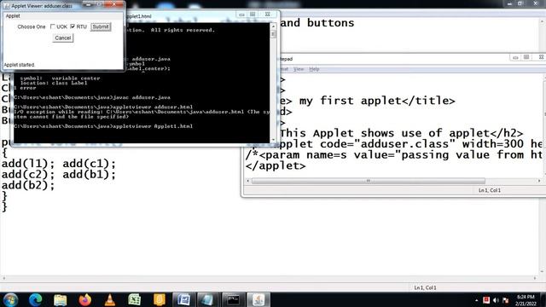The height and width of the screenshot is (307, 546).
Task: Click 'and buttons' text in the top-right window
Action: pos(317,23)
